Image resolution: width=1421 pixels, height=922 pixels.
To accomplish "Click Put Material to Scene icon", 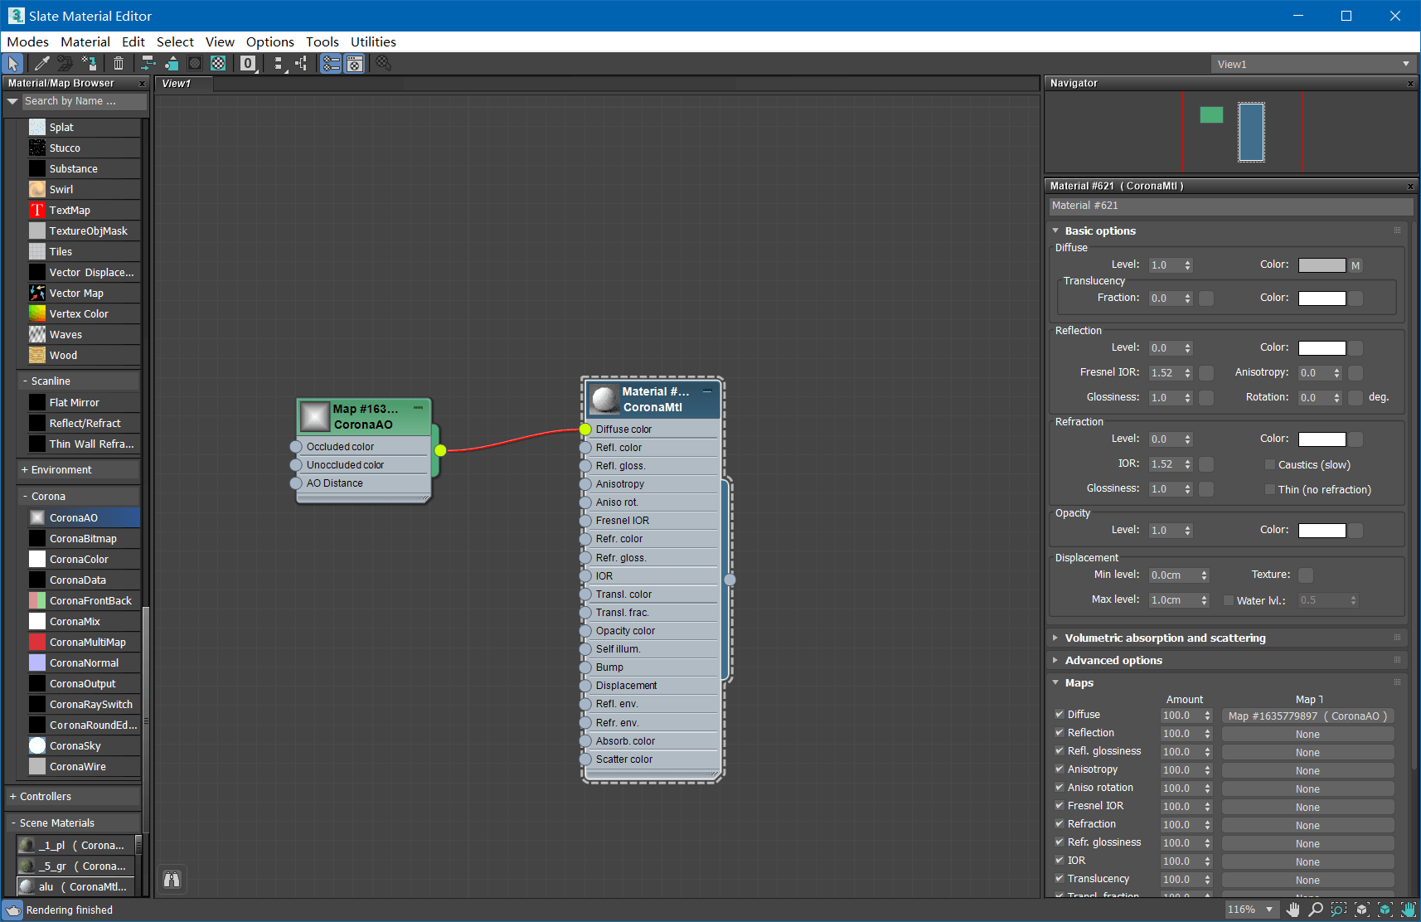I will (x=65, y=64).
